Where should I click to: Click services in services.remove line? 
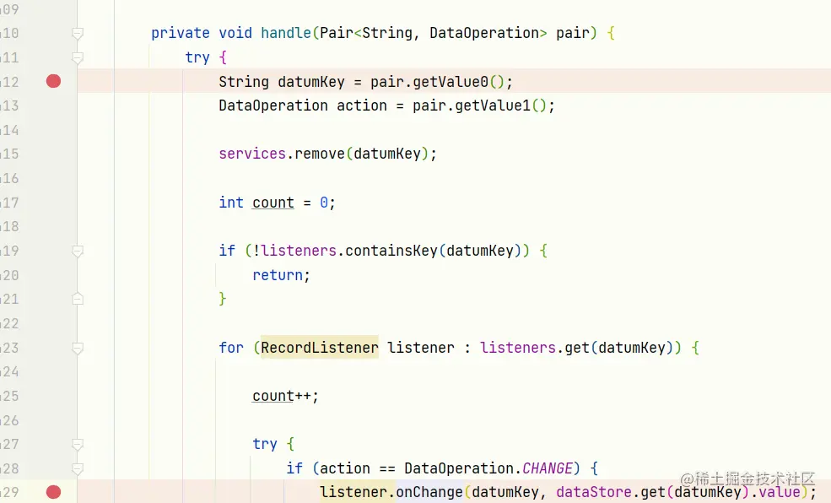coord(252,154)
